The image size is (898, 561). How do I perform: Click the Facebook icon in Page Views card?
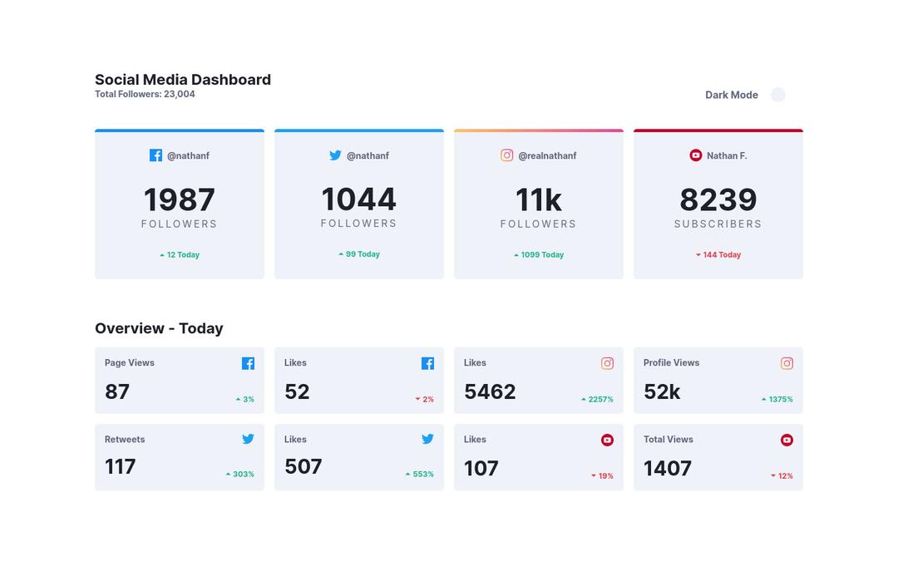[x=248, y=363]
